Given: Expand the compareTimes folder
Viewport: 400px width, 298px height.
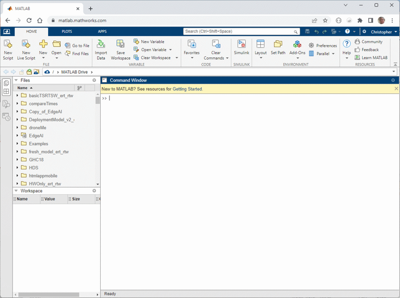Looking at the screenshot, I should coord(17,104).
